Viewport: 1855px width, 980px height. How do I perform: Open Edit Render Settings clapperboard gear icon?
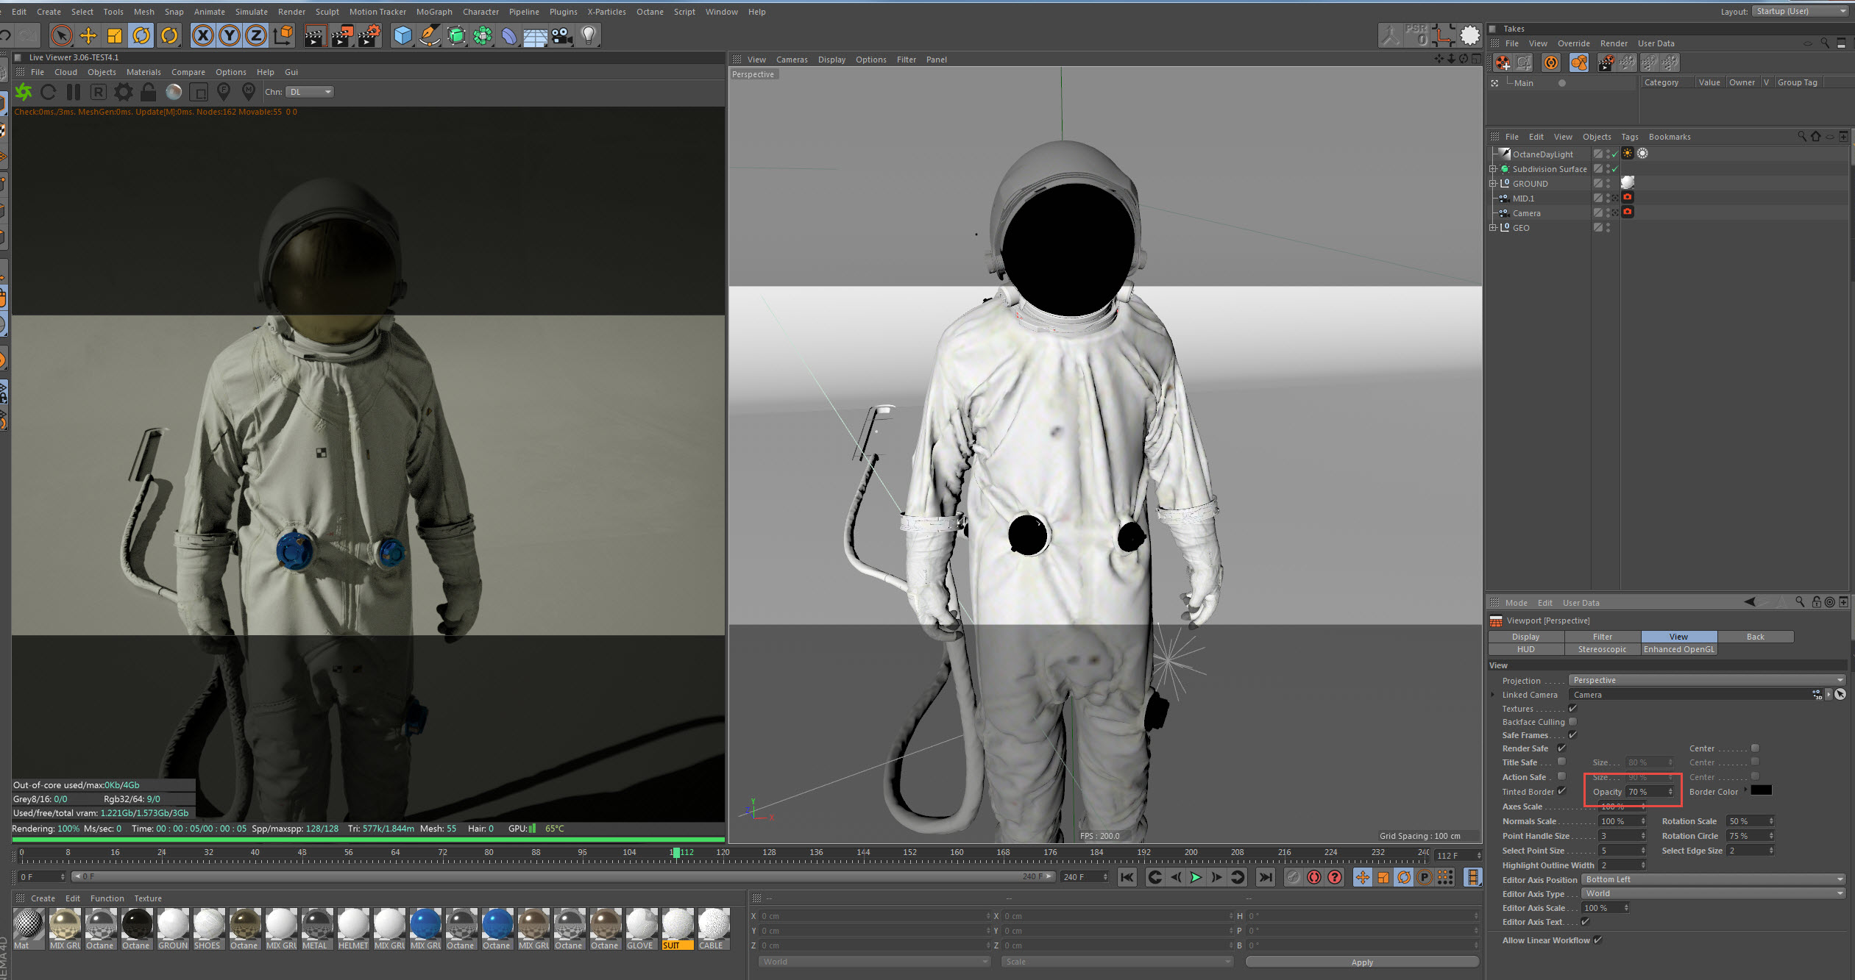[x=368, y=35]
